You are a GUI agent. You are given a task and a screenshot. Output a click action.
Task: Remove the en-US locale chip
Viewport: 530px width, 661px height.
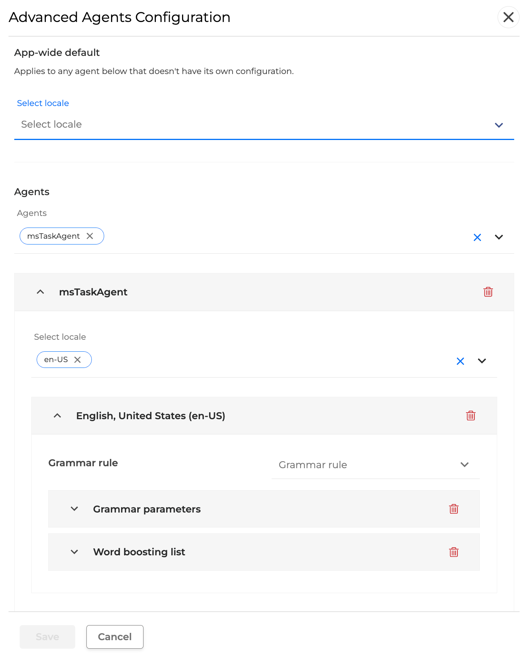point(78,360)
